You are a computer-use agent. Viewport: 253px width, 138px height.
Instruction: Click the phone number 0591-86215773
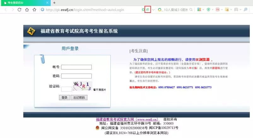click(203, 87)
